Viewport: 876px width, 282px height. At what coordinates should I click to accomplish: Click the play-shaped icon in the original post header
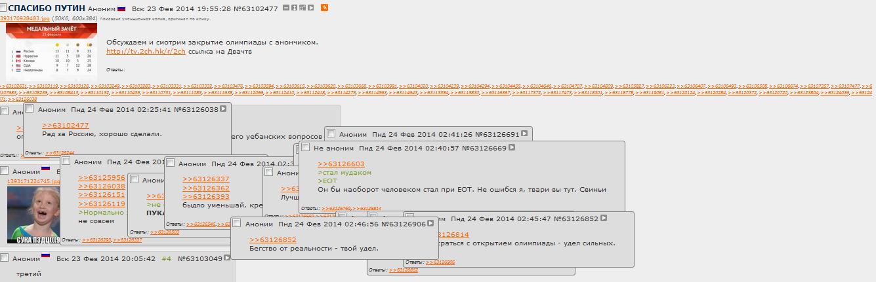pyautogui.click(x=310, y=8)
